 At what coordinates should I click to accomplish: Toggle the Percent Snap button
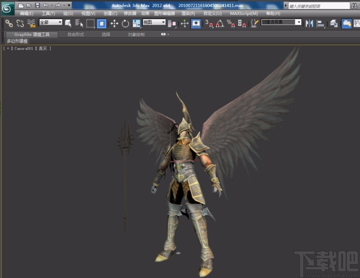pyautogui.click(x=231, y=24)
